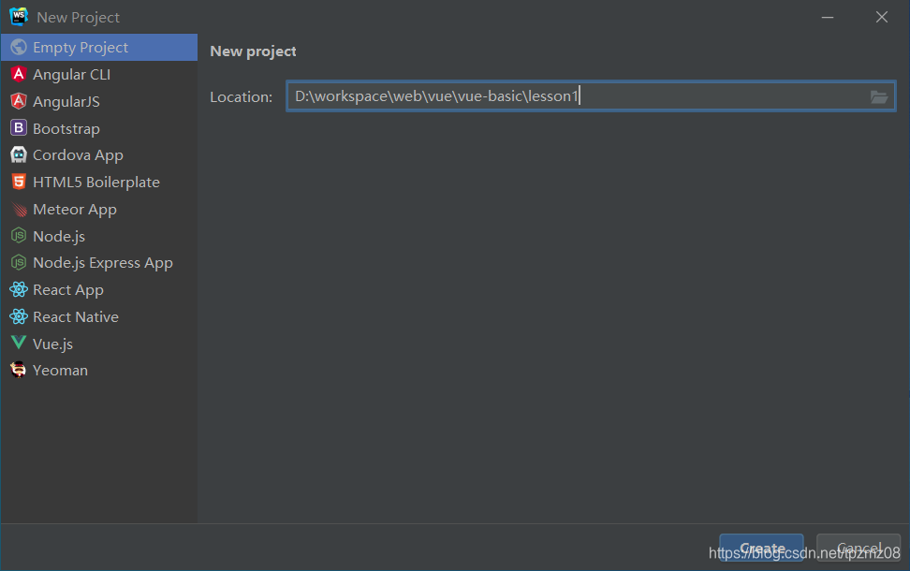Click the Create button

click(x=761, y=548)
